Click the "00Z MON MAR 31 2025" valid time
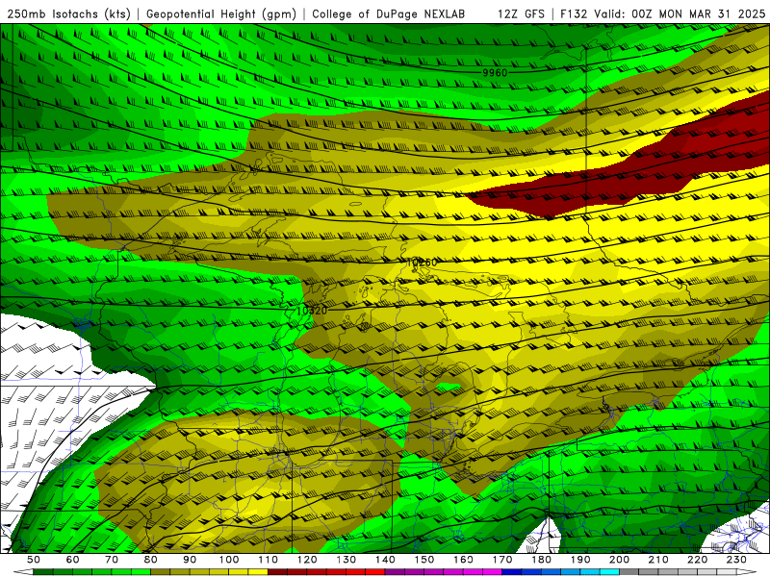The image size is (770, 577). (699, 14)
